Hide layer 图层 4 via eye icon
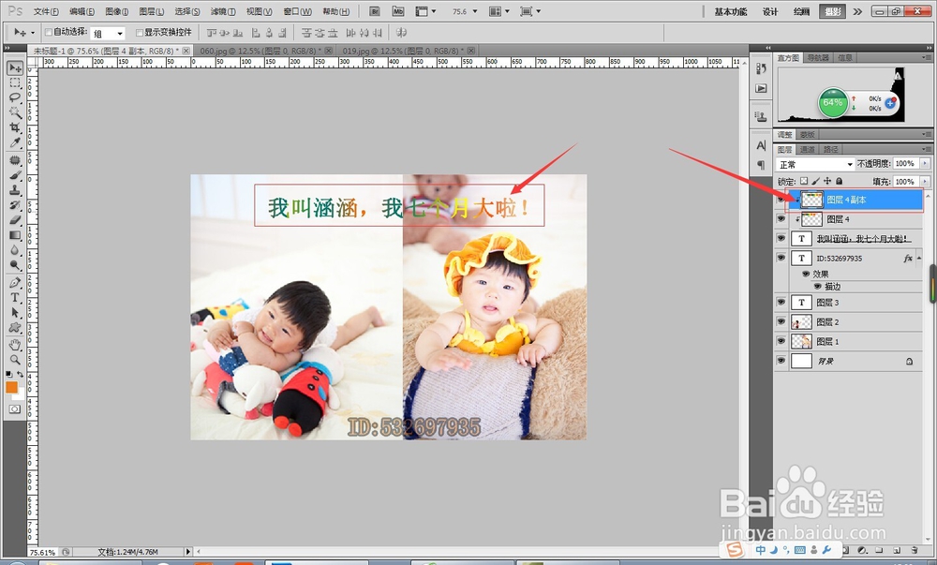The image size is (937, 565). [x=781, y=219]
